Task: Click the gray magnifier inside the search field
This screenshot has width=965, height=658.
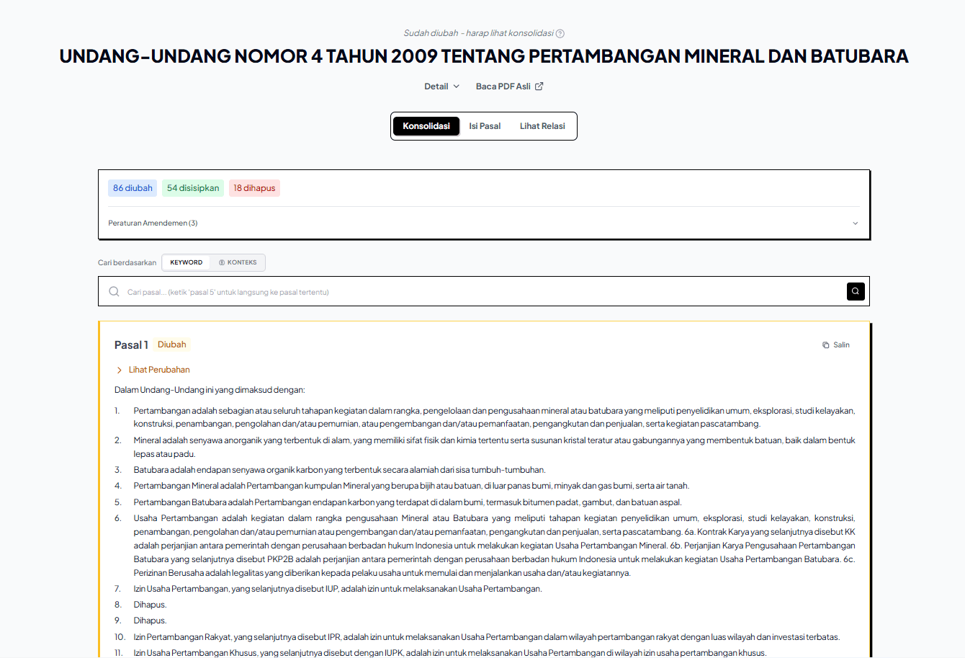Action: pyautogui.click(x=114, y=291)
